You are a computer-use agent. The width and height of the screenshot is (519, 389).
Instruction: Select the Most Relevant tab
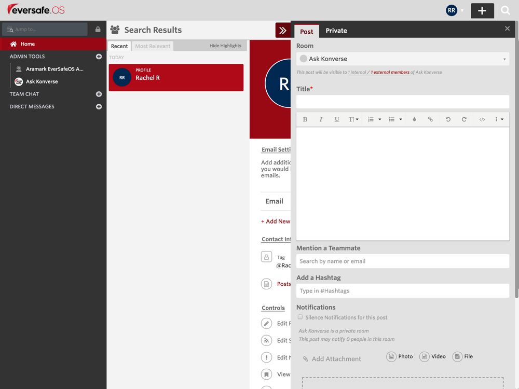coord(153,46)
